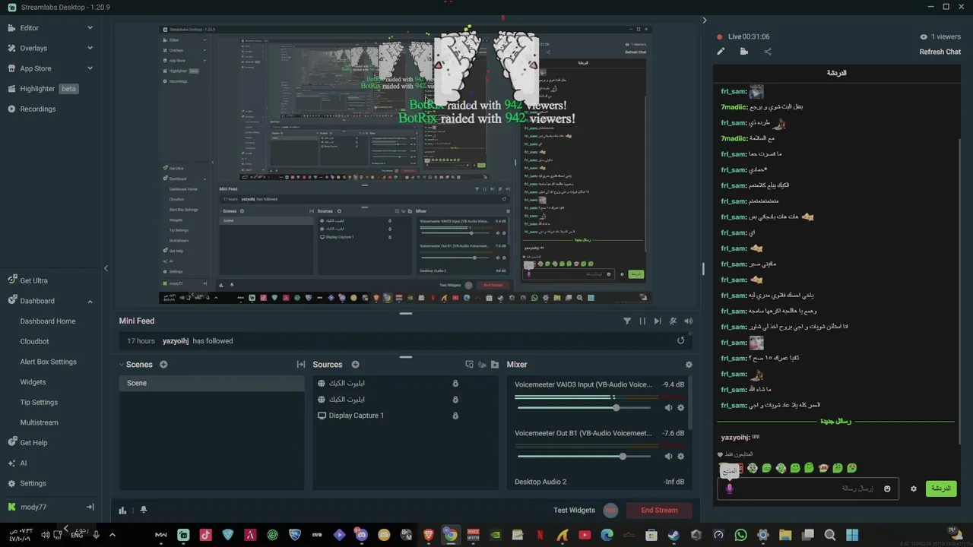Add a source folder
Viewport: 973px width, 547px height.
(495, 365)
